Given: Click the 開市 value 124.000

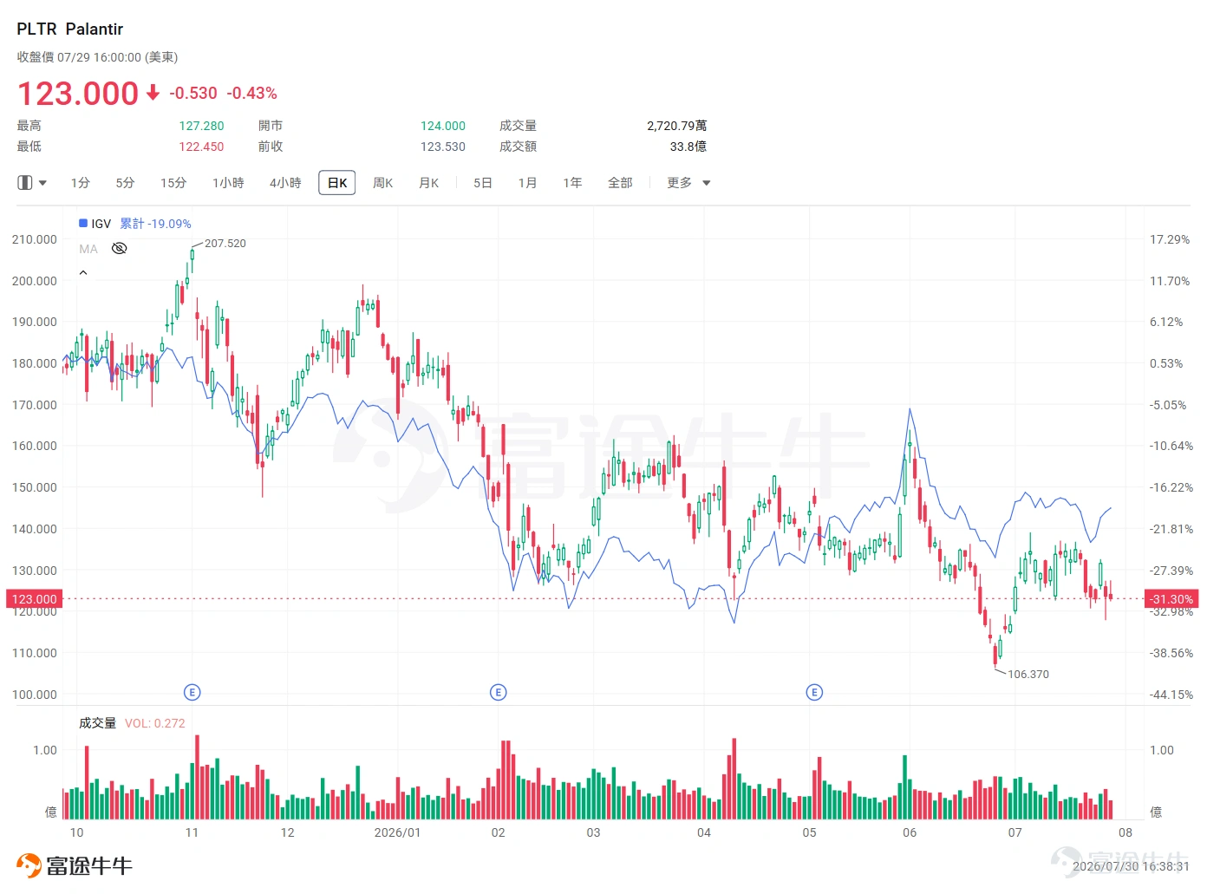Looking at the screenshot, I should 443,126.
